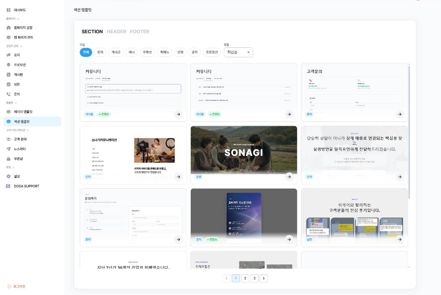Go to next pagination page arrow
Image resolution: width=441 pixels, height=295 pixels.
[264, 278]
